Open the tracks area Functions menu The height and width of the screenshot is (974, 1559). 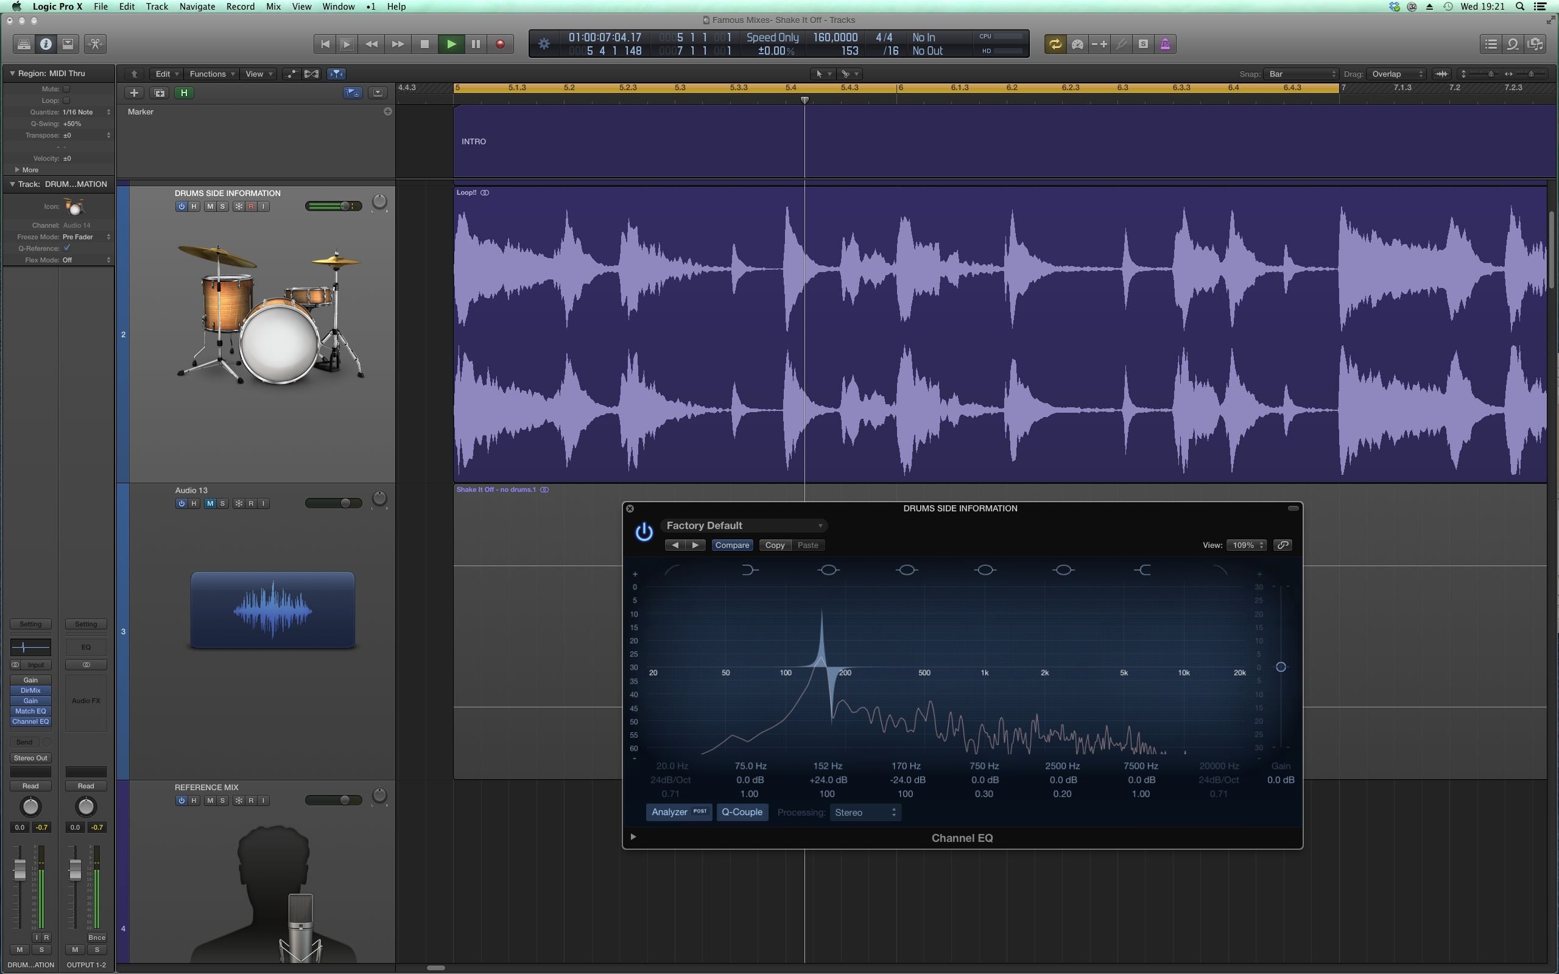tap(211, 74)
